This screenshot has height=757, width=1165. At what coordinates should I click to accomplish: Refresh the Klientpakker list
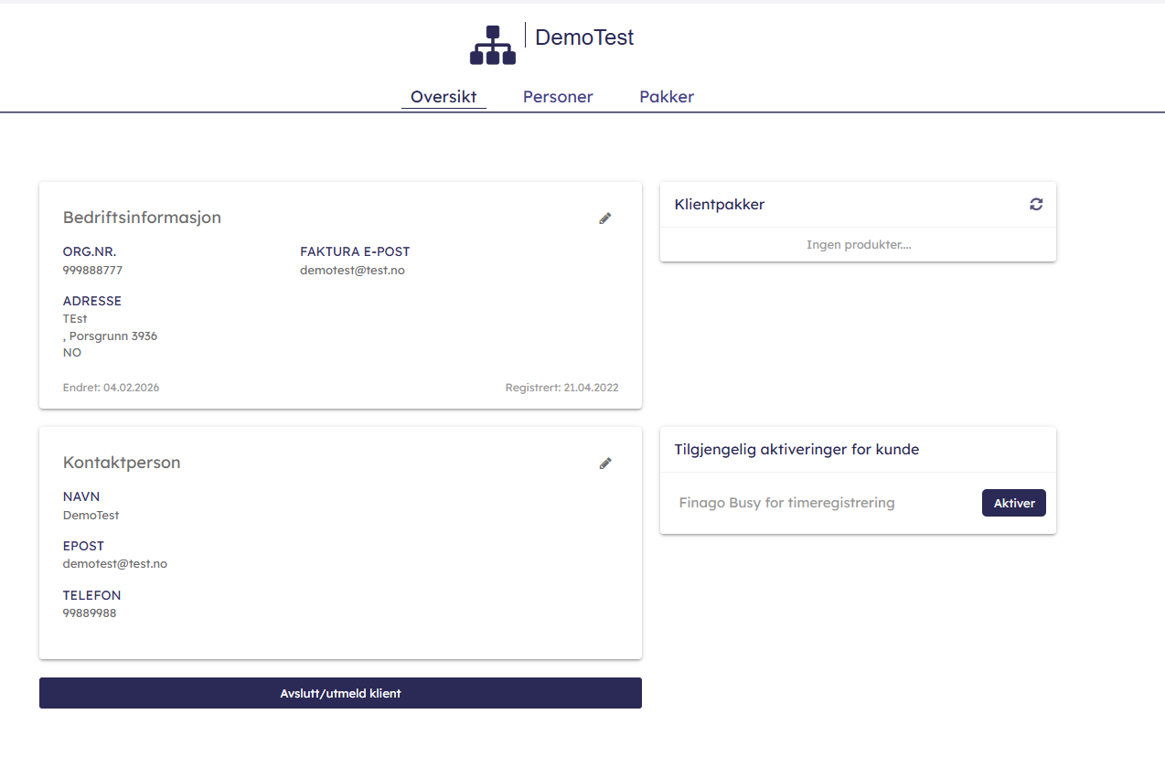tap(1035, 205)
